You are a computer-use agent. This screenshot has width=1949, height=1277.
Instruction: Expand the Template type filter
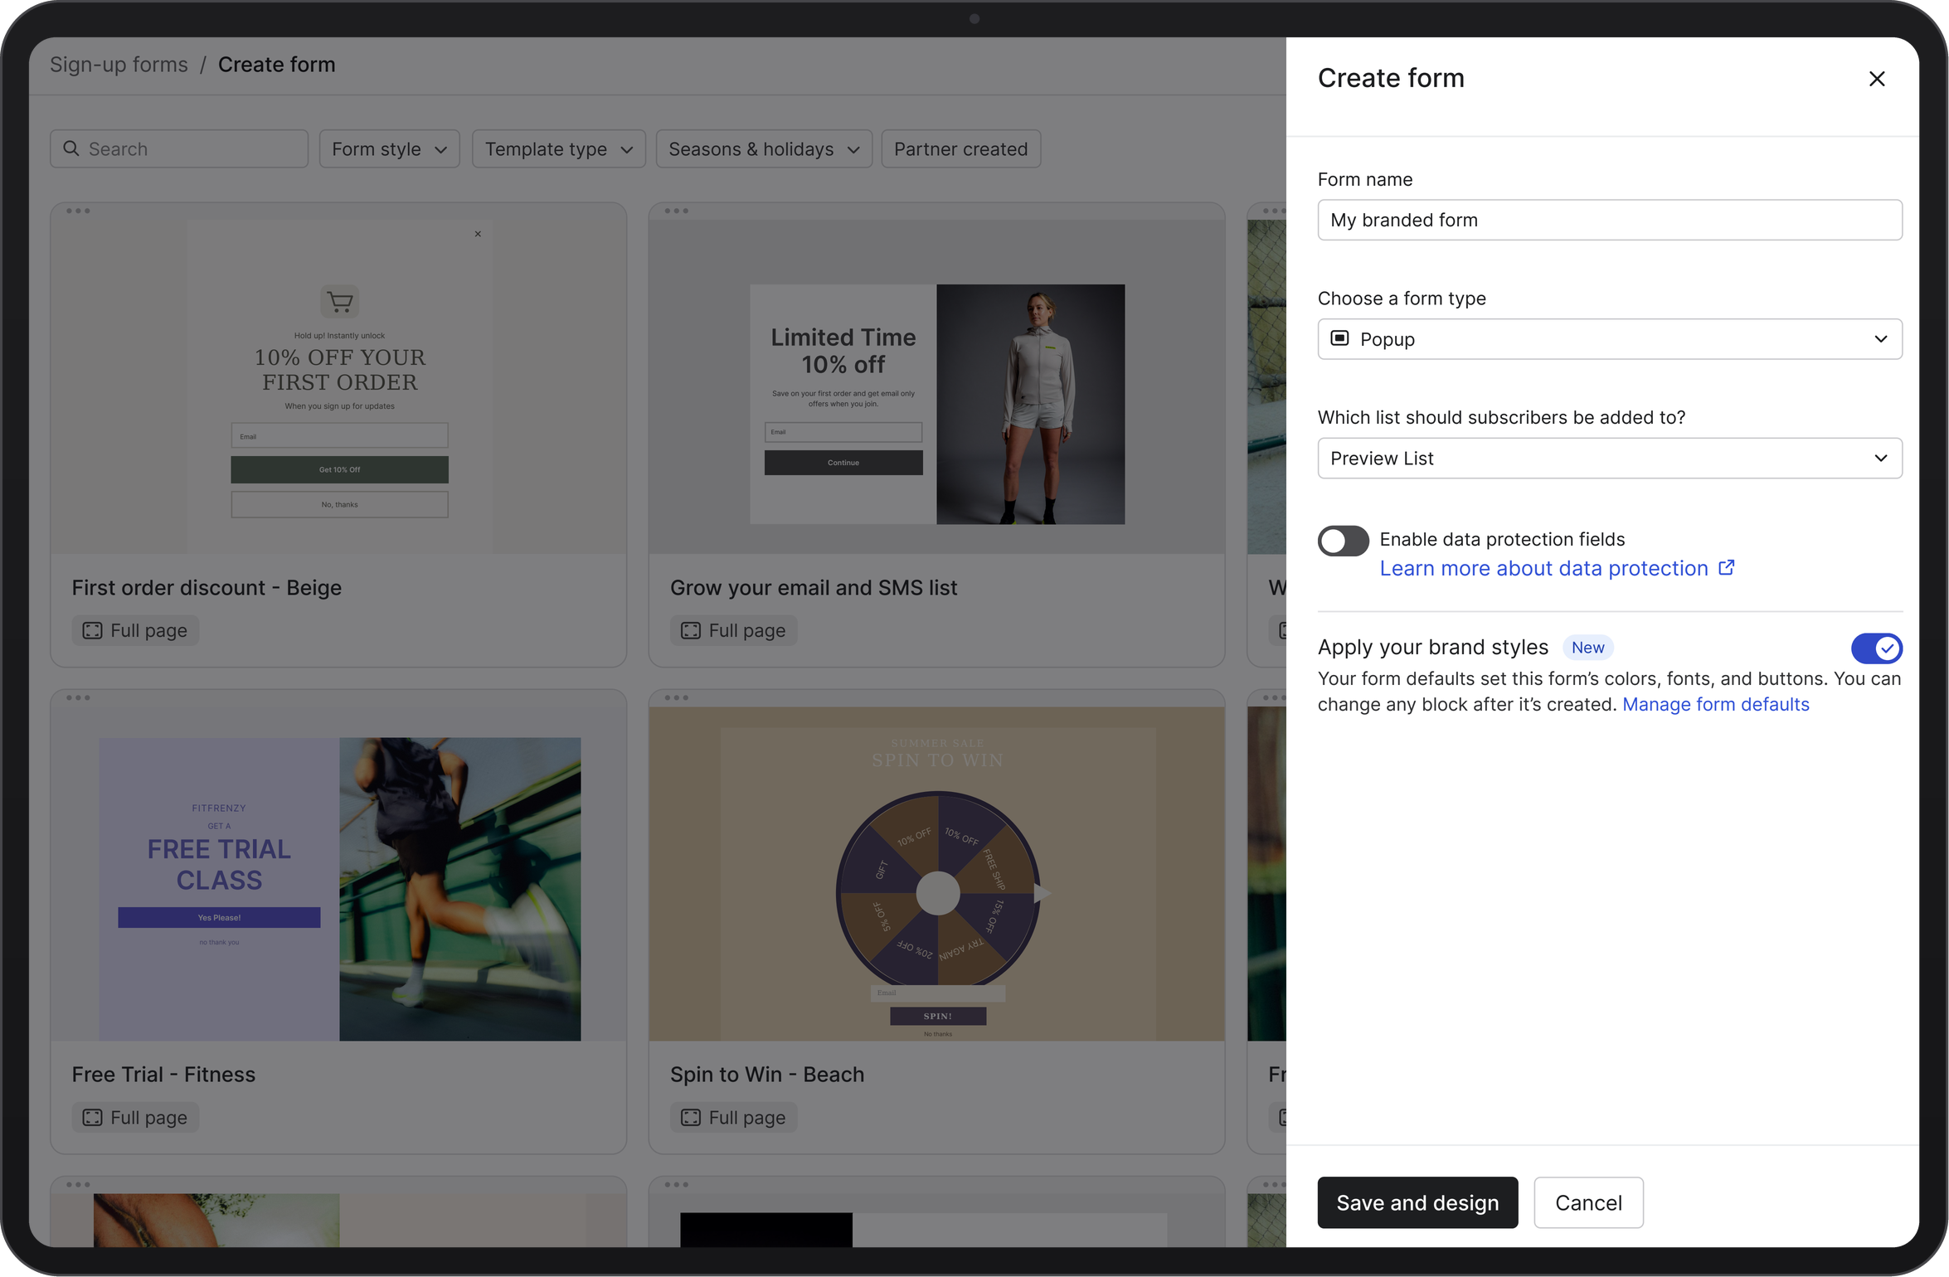[558, 149]
